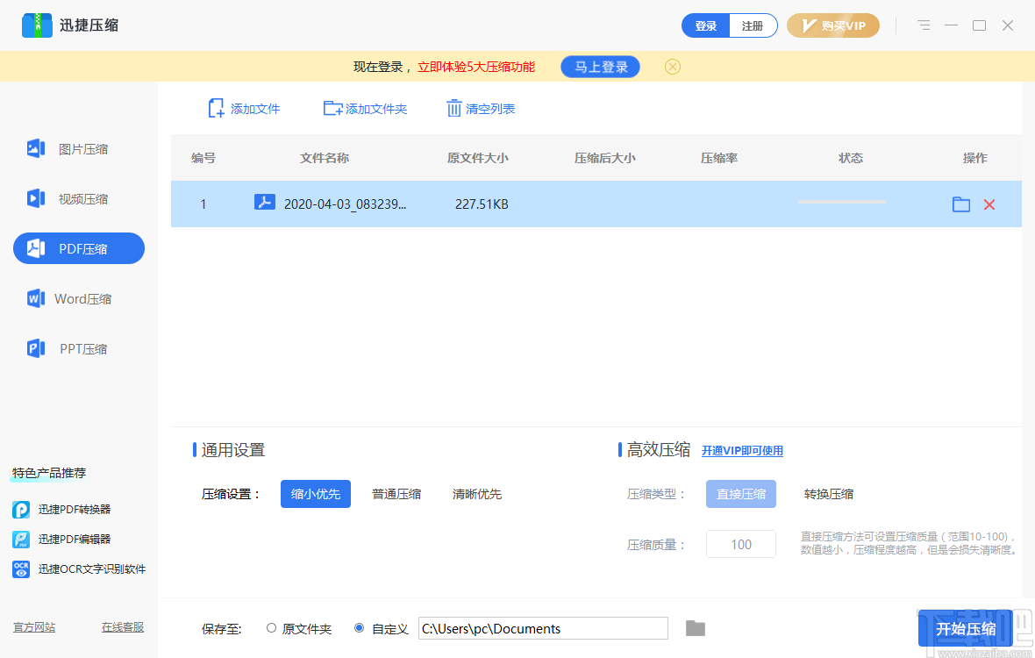
Task: Open the 开通VIP即可使用 link
Action: [x=742, y=449]
